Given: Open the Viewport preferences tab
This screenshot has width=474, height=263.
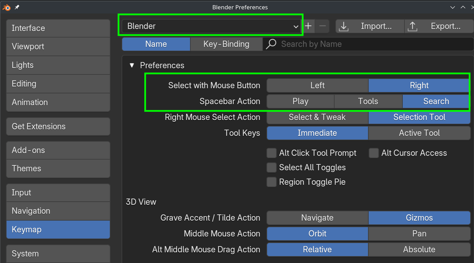Looking at the screenshot, I should 58,47.
